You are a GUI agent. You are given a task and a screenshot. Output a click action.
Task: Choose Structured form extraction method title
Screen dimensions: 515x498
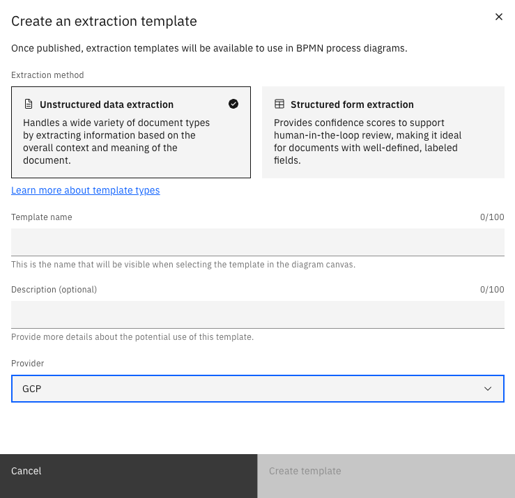[x=352, y=104]
